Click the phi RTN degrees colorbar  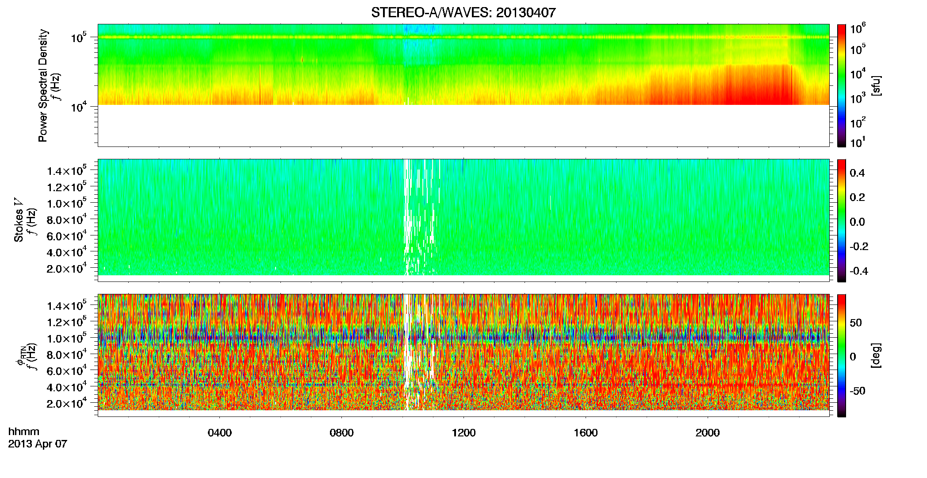(x=842, y=355)
